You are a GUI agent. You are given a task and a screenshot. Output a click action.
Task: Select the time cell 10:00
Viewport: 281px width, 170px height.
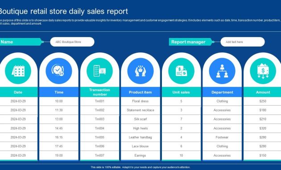coord(59,101)
